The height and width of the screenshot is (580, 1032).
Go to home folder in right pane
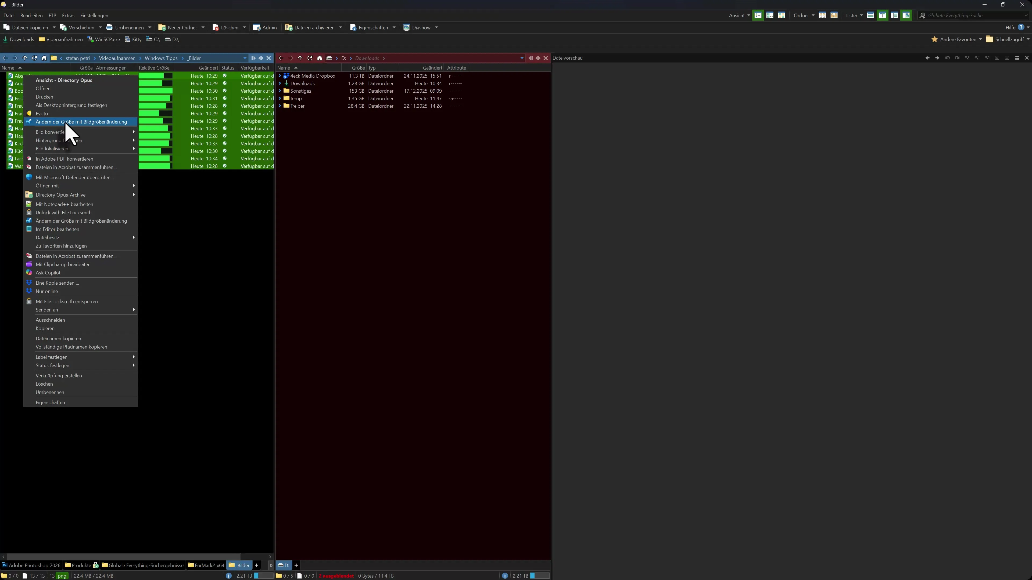coord(319,58)
